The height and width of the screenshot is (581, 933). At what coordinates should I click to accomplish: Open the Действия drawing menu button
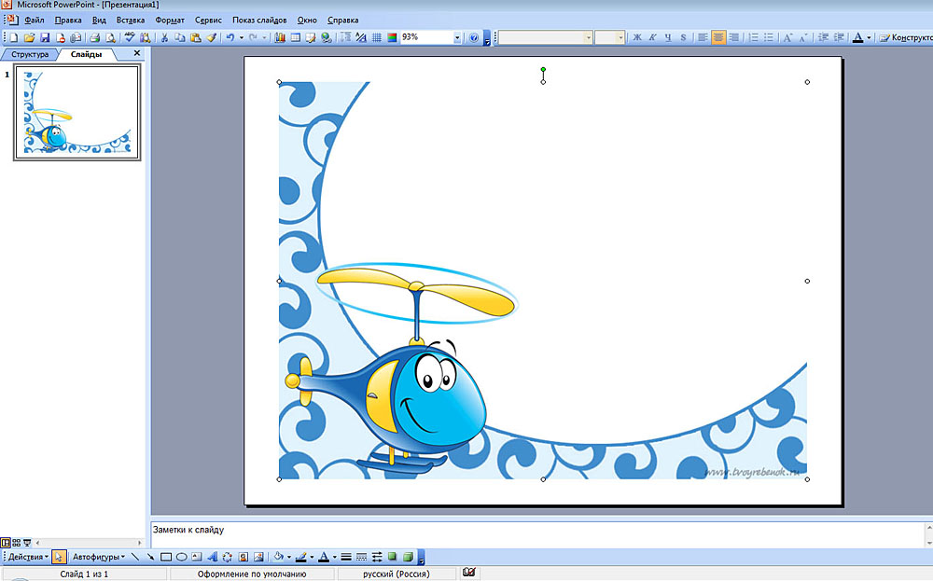[28, 557]
